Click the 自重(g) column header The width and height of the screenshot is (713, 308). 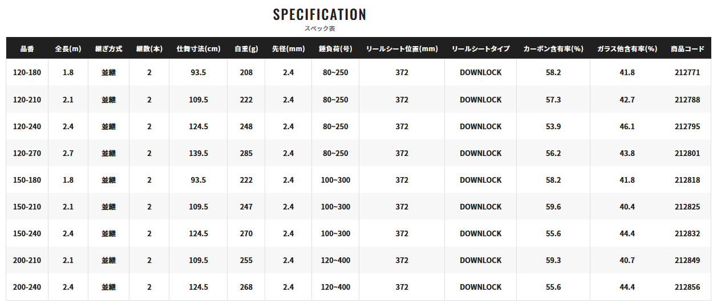click(x=246, y=49)
